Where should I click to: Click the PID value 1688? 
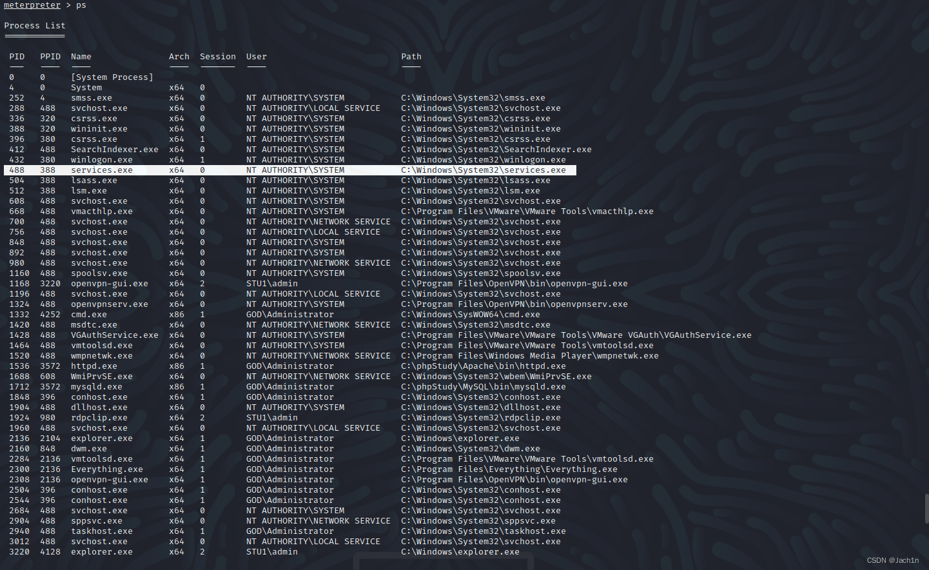click(x=19, y=377)
